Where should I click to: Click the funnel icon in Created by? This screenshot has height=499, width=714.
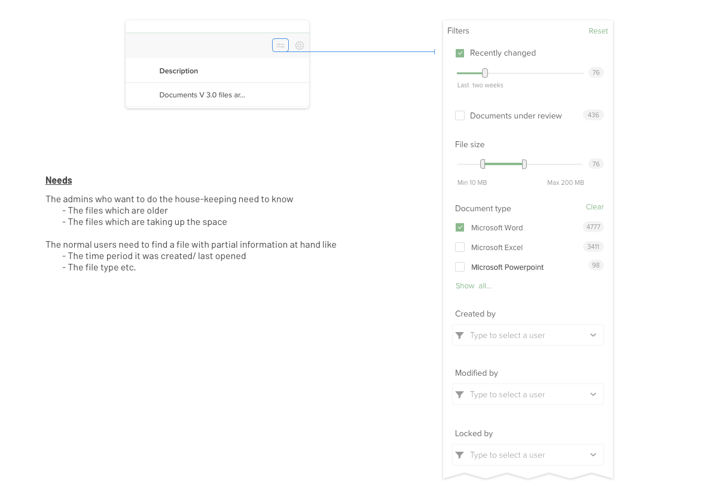click(x=460, y=336)
